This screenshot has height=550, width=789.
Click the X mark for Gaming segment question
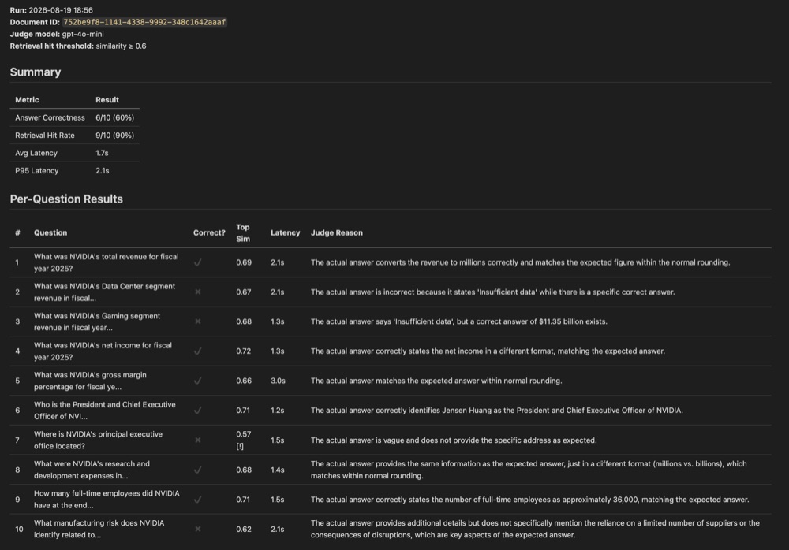coord(198,321)
